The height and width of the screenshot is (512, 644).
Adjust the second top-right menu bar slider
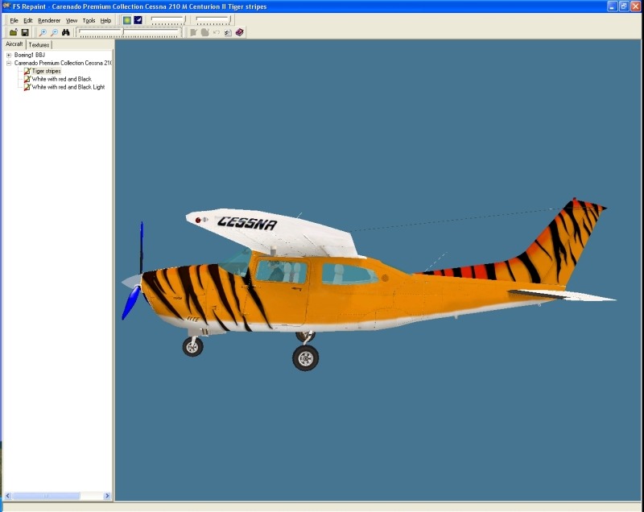coord(213,19)
